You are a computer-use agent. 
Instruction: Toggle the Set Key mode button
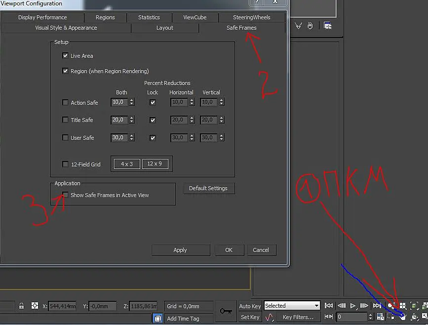pos(250,317)
